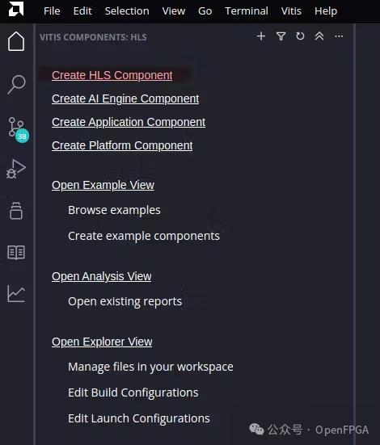Refresh the Vitis Components view
Image resolution: width=380 pixels, height=445 pixels.
[x=300, y=36]
